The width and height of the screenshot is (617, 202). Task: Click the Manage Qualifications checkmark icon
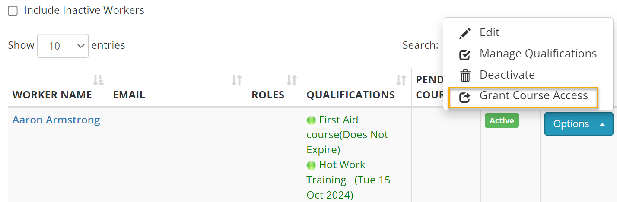[465, 54]
